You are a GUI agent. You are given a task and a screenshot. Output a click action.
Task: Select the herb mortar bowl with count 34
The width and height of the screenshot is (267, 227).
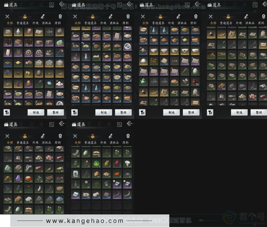click(50, 179)
